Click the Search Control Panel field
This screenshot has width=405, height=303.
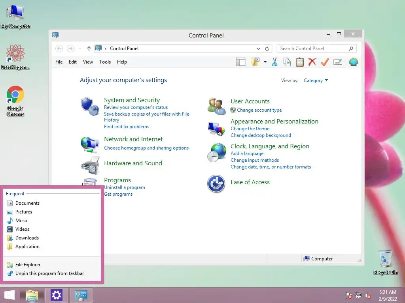point(316,49)
